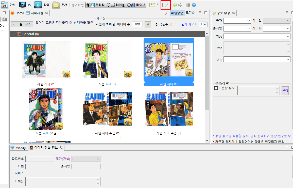Click the 열기타입 toolbar label
293x188 pixels.
78,5
